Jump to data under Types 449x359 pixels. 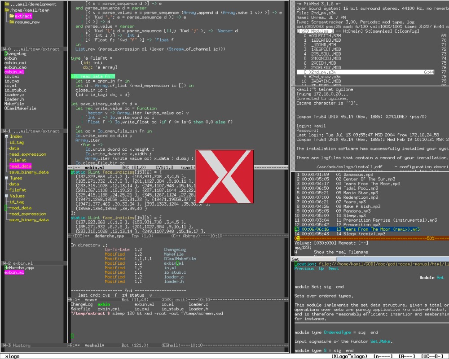tap(14, 184)
